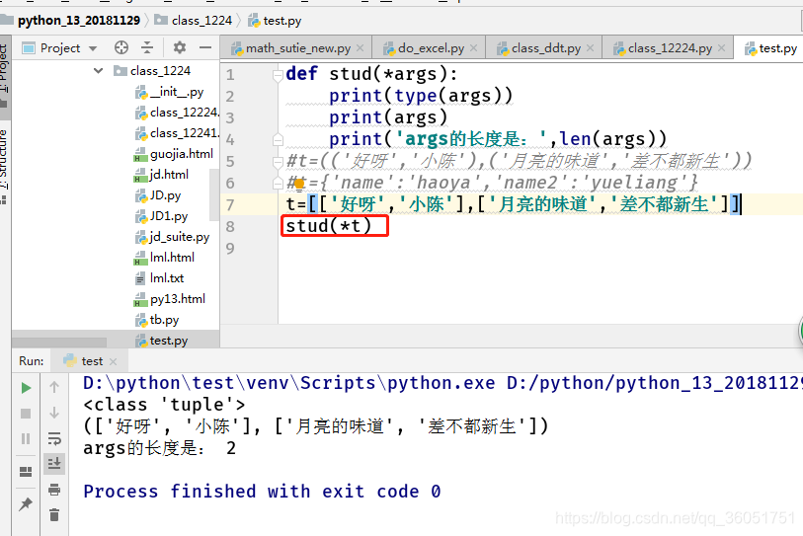Viewport: 803px width, 536px height.
Task: Click line number 9 in gutter
Action: [x=230, y=249]
